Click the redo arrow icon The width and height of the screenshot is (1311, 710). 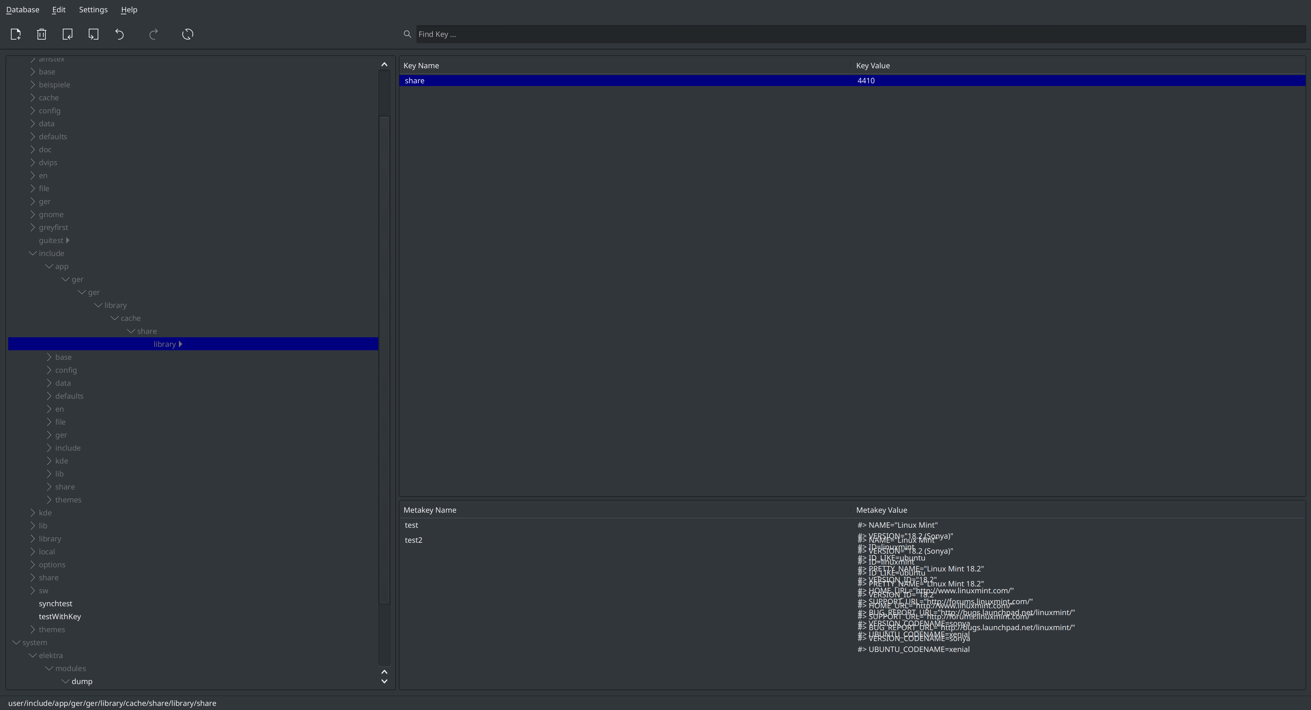point(153,34)
